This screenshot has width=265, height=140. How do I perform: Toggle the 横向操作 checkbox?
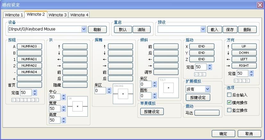[229, 102]
